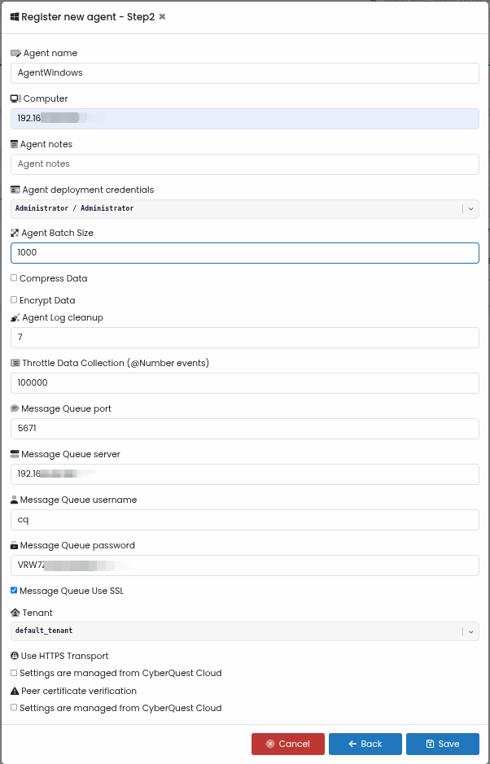
Task: Click the Agent notes icon
Action: (x=14, y=144)
